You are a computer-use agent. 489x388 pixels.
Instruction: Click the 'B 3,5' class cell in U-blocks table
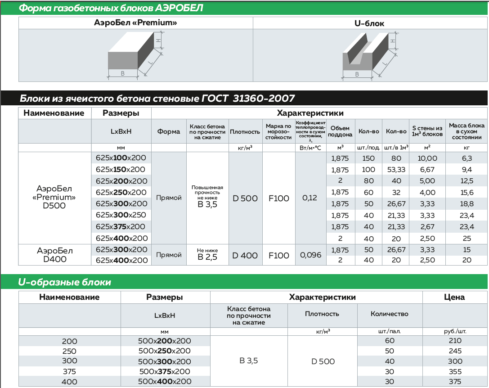[x=249, y=361]
